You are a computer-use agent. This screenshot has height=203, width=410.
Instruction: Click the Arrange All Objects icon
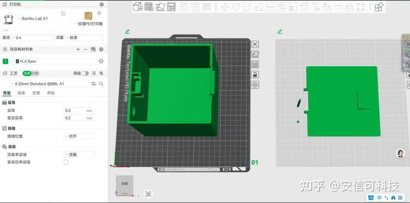pyautogui.click(x=171, y=7)
